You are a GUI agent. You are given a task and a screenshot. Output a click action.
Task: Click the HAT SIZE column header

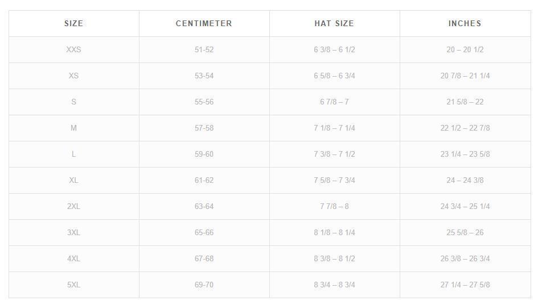pos(334,23)
